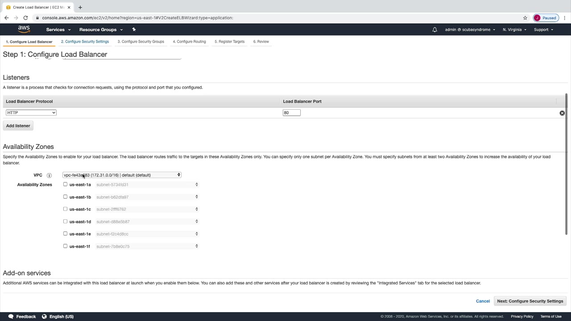
Task: Go to the Configure Routing step
Action: tap(189, 41)
